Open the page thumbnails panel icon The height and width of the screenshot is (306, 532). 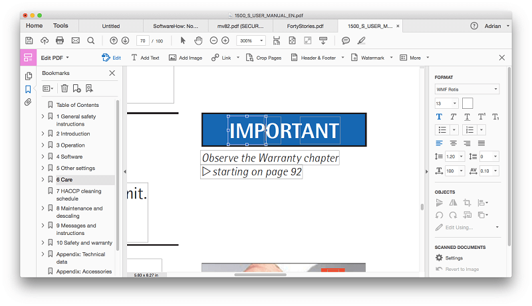(29, 76)
